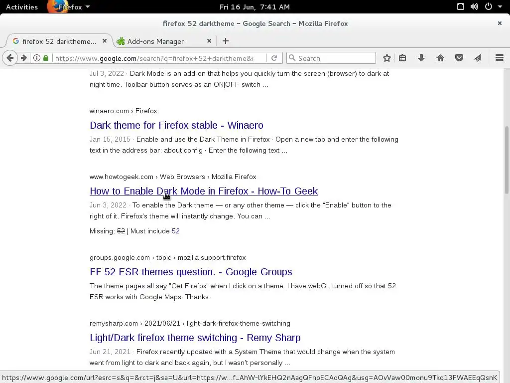This screenshot has width=510, height=383.
Task: Expand the Firefox app menu in top bar
Action: coord(68,6)
